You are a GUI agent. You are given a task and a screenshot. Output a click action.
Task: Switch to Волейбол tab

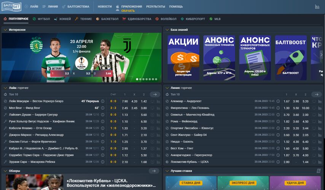point(166,19)
